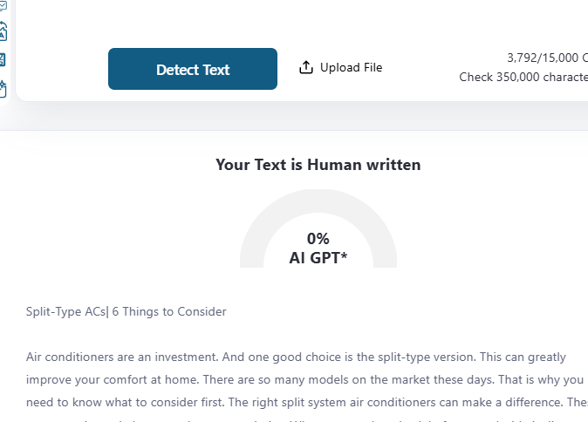588x422 pixels.
Task: Click the Detect Text button
Action: pyautogui.click(x=192, y=70)
